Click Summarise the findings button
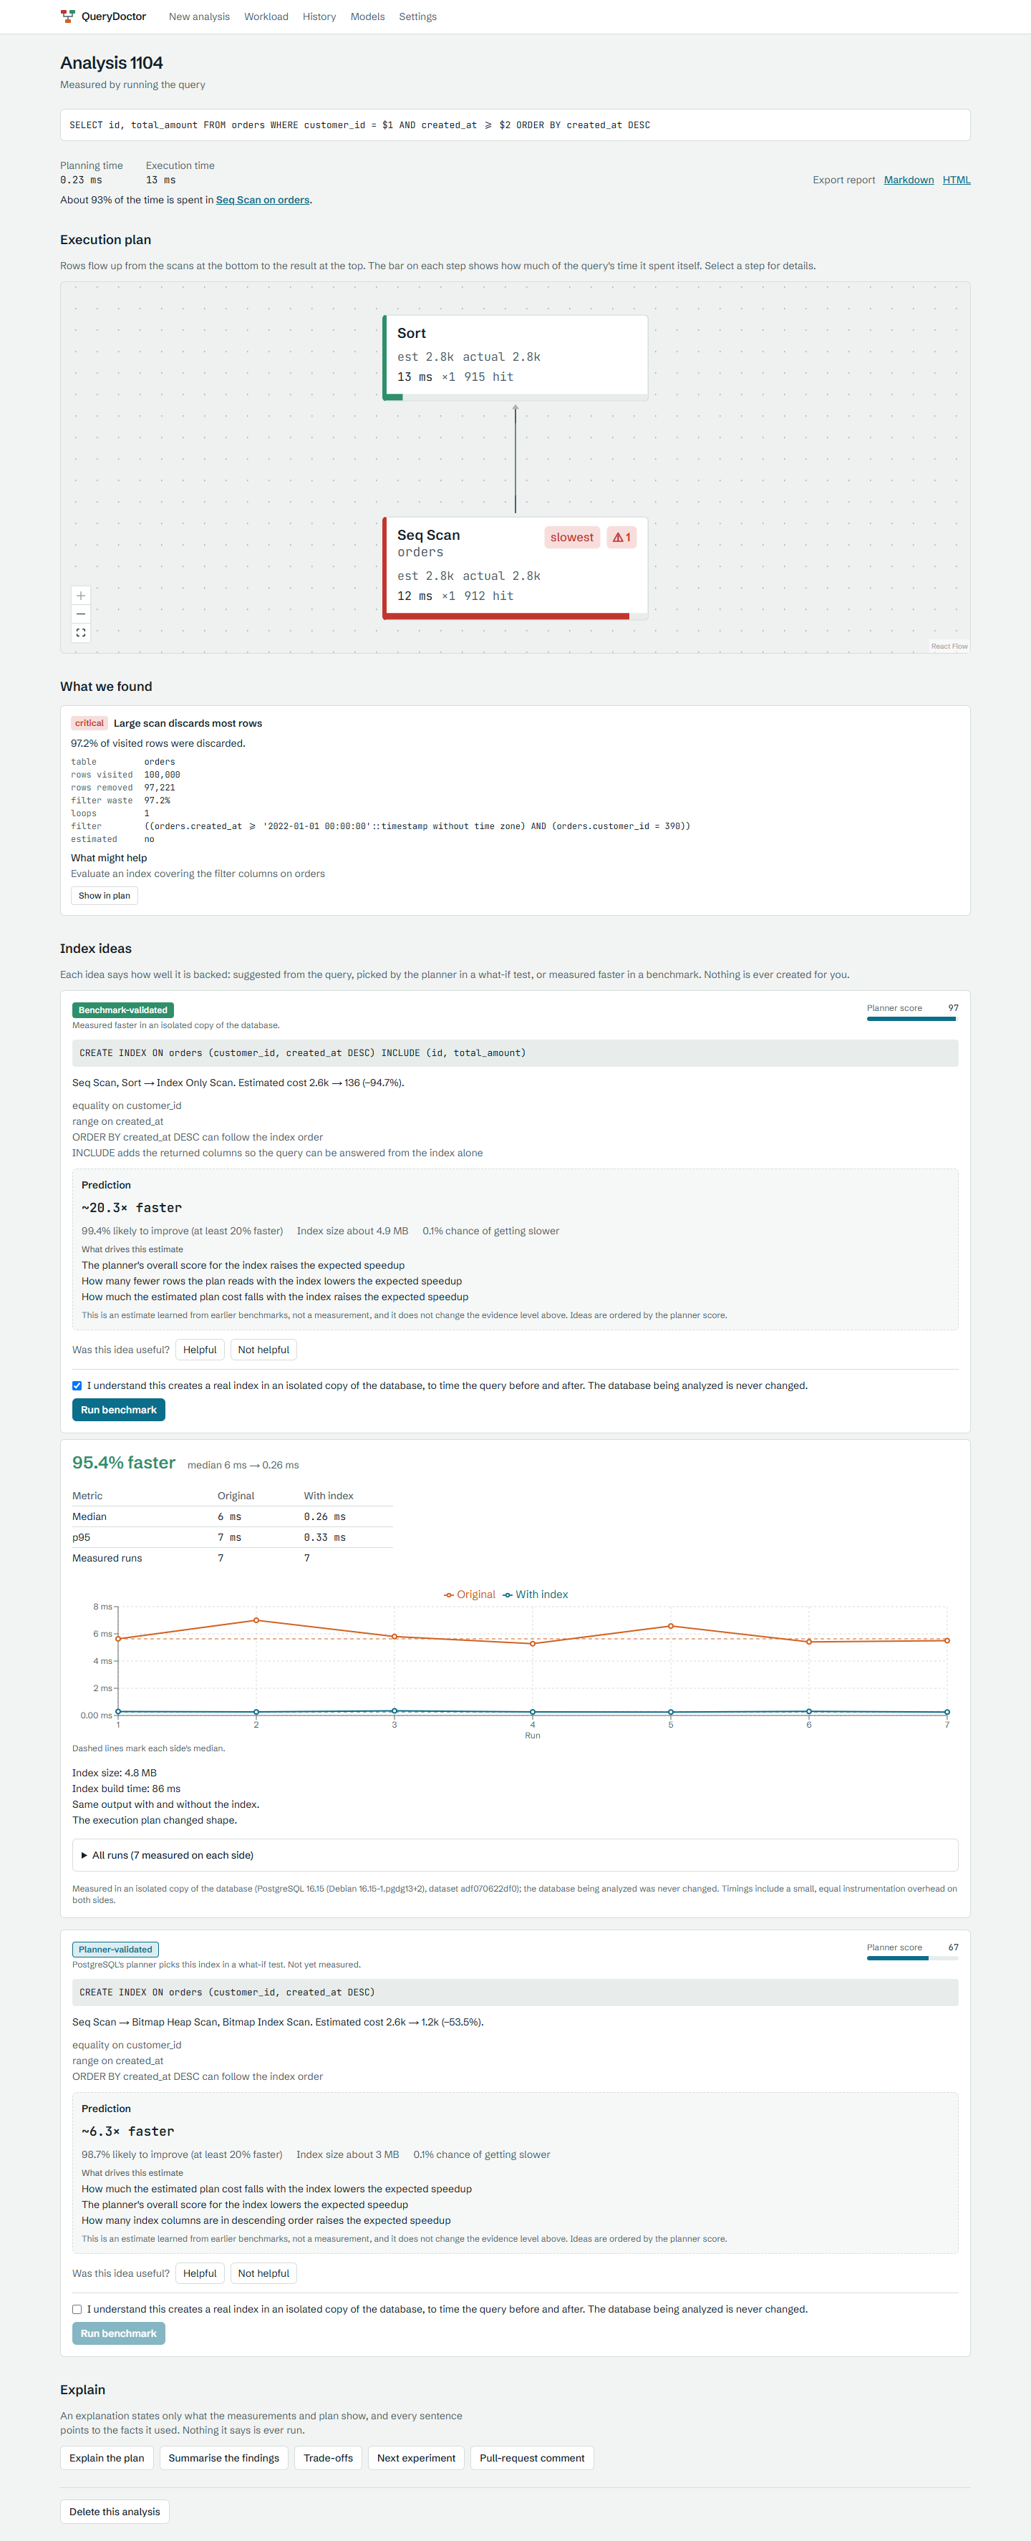 [x=224, y=2458]
